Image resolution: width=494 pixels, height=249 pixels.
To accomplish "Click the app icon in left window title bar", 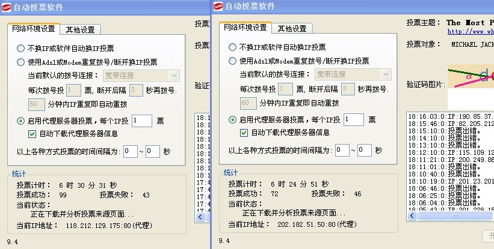I will point(6,8).
